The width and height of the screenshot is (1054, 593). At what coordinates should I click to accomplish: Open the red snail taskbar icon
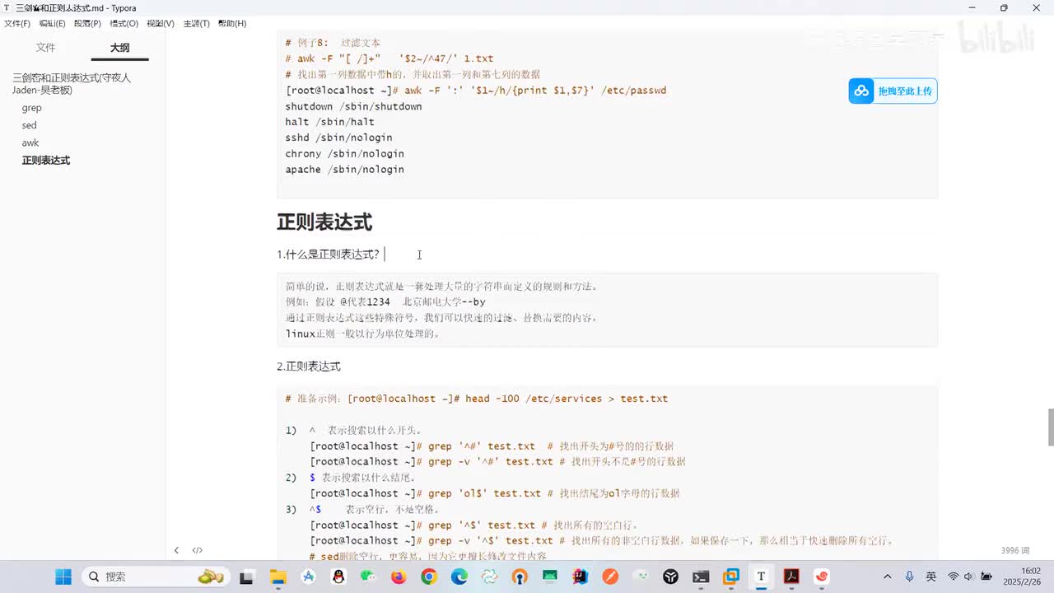coord(821,577)
